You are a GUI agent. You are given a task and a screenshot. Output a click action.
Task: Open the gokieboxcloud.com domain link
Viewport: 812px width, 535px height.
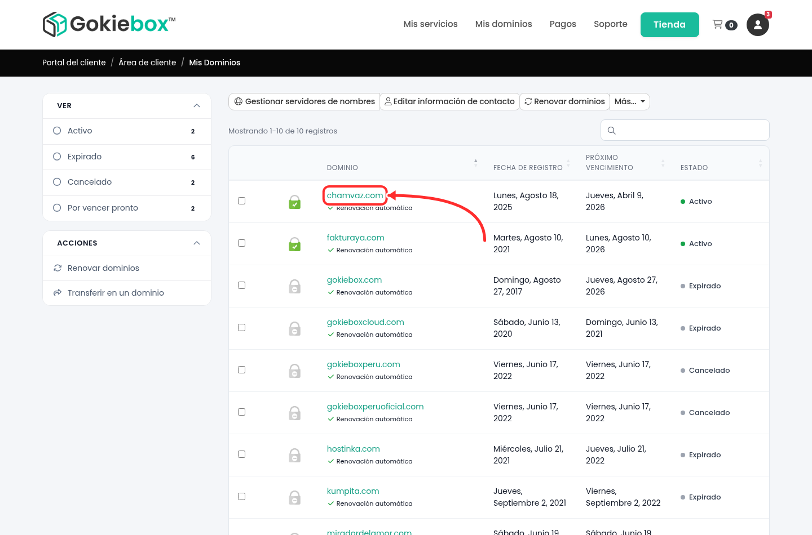click(365, 322)
